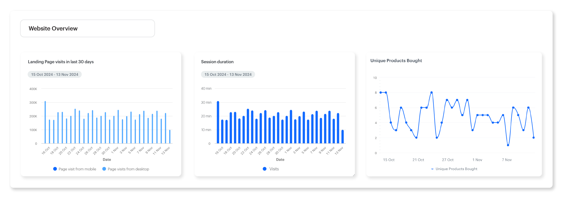Click the Unique Products Bought heading
This screenshot has height=200, width=562.
tap(396, 61)
